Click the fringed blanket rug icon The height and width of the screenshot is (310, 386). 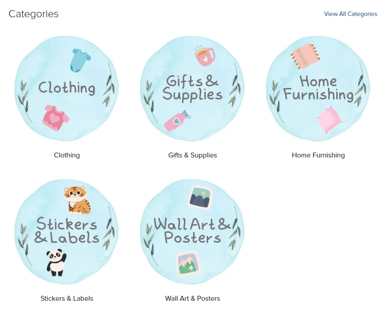[x=305, y=57]
